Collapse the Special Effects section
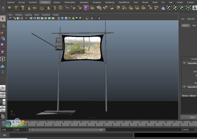The width and height of the screenshot is (197, 139). click(x=184, y=87)
